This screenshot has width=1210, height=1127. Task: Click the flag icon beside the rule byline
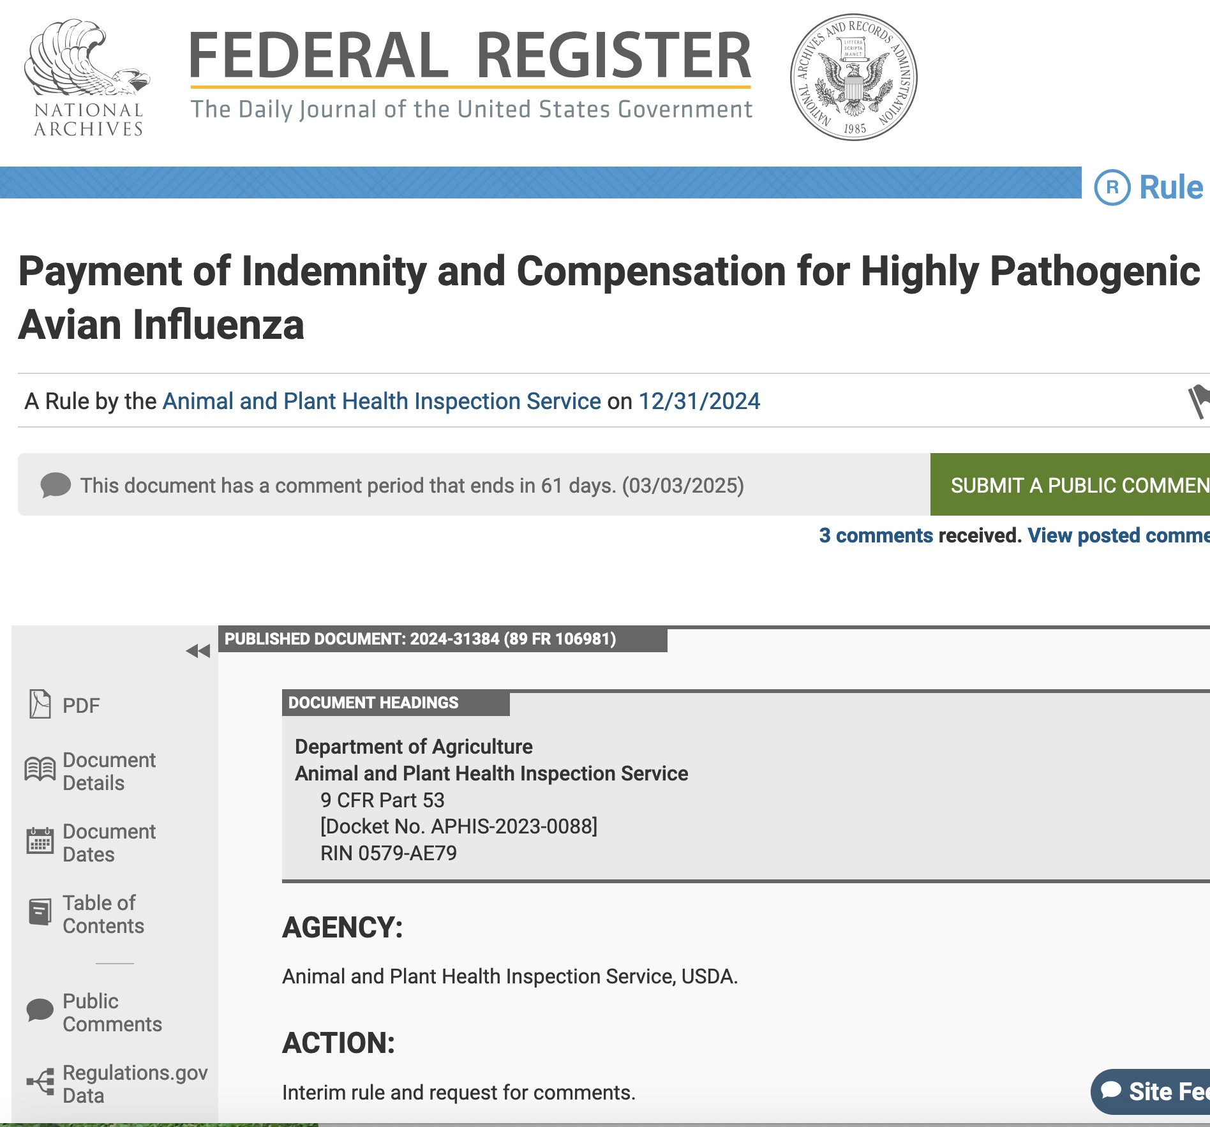pos(1199,402)
